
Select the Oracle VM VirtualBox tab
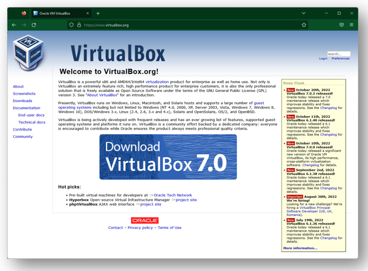(61, 13)
